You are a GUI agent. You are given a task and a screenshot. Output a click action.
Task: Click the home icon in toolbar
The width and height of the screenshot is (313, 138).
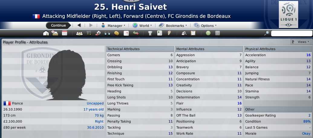[46, 33]
